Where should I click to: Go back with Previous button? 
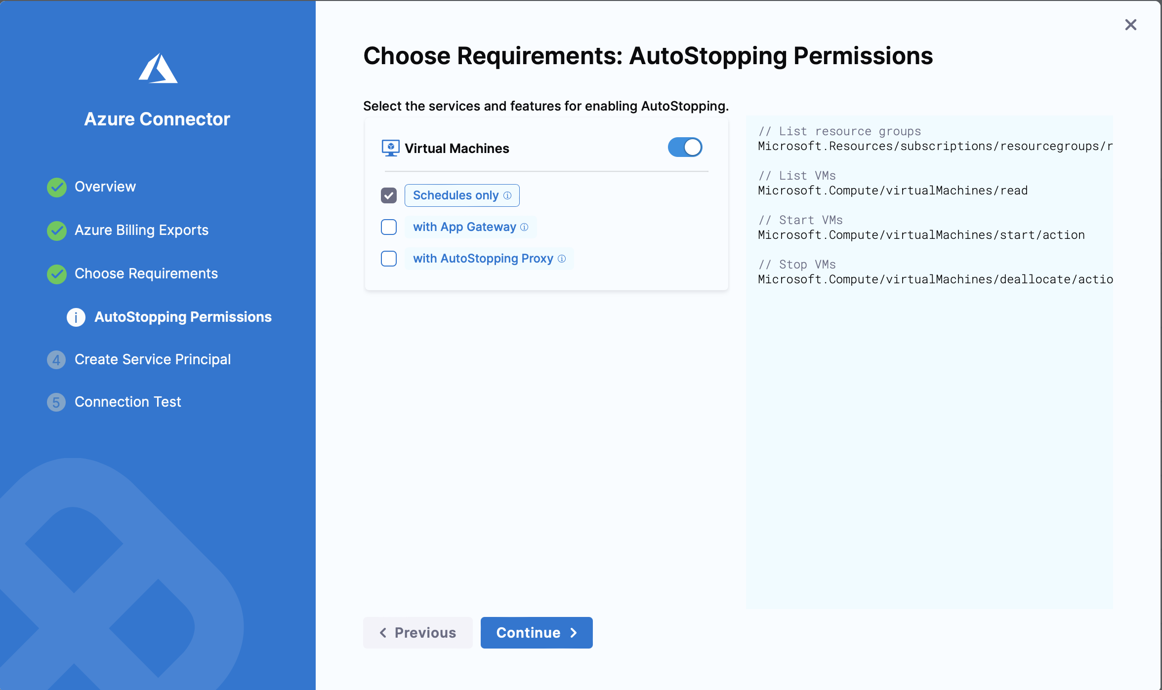click(x=417, y=632)
